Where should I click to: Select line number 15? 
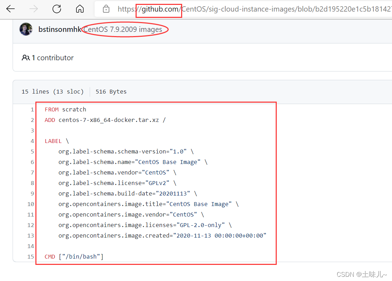pos(30,256)
